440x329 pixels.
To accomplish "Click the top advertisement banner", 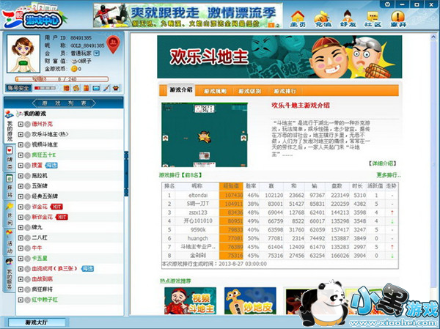I will click(x=188, y=15).
